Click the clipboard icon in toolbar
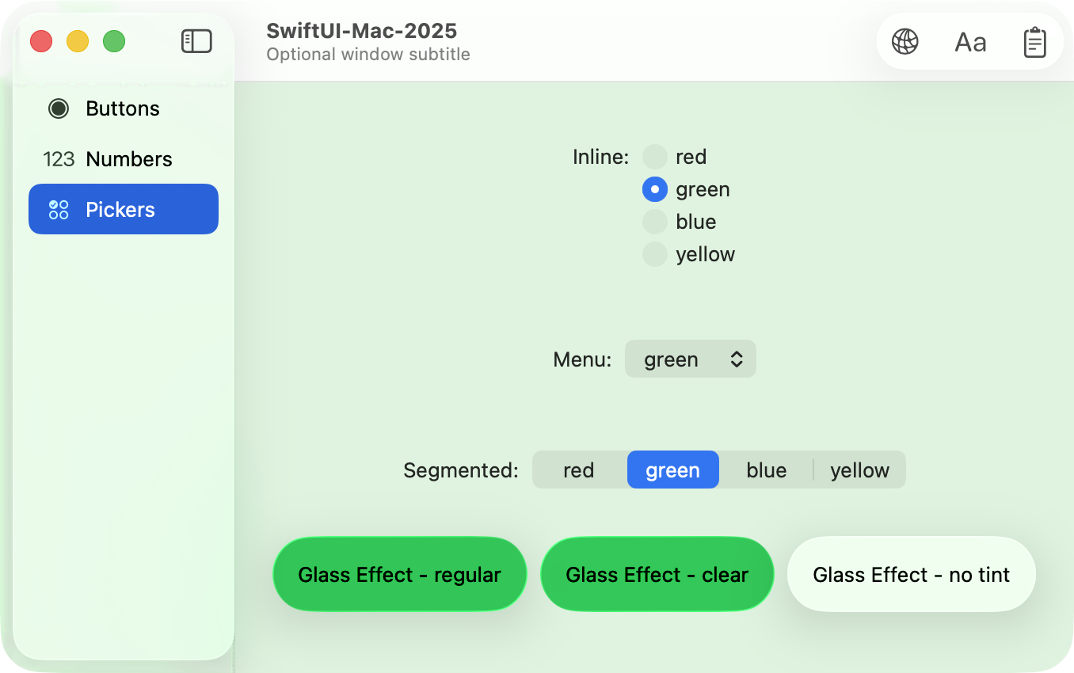This screenshot has width=1074, height=673. 1034,42
